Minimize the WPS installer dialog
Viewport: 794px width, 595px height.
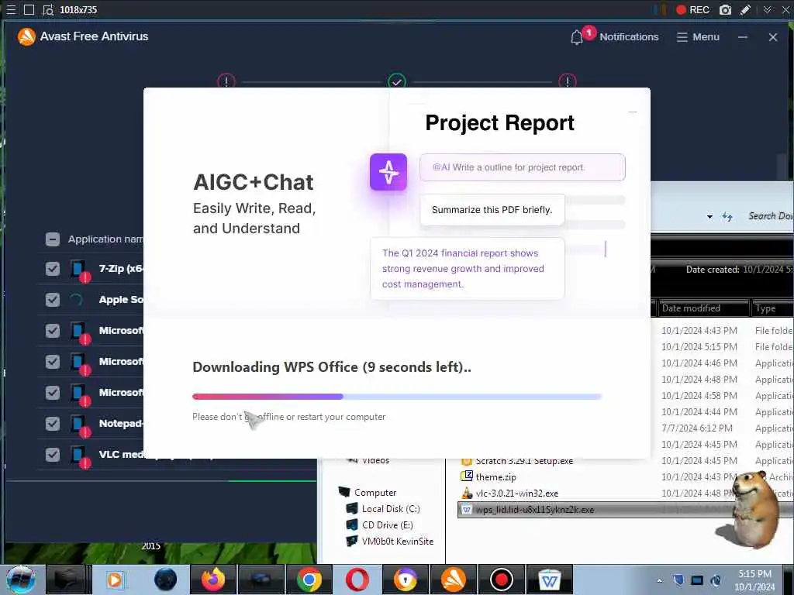[633, 112]
